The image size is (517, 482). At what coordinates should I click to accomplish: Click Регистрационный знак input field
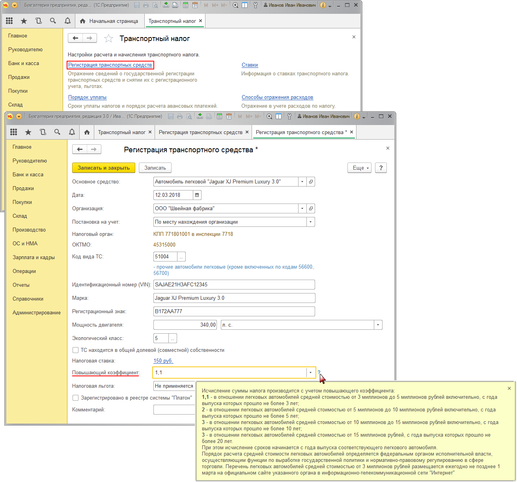[x=234, y=311]
